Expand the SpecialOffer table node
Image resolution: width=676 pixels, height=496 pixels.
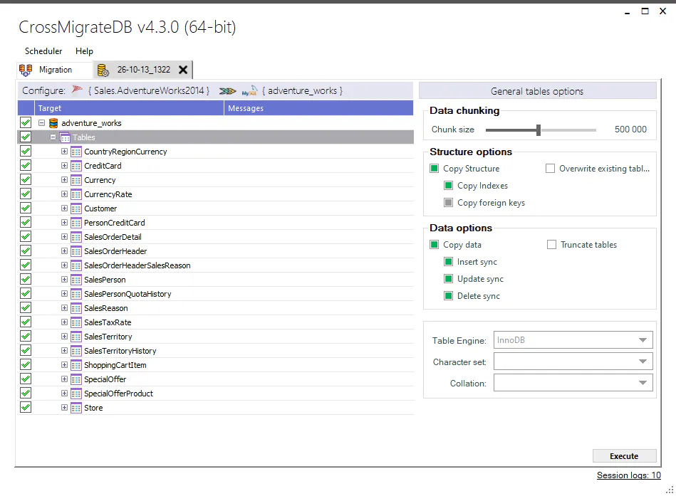pyautogui.click(x=64, y=379)
